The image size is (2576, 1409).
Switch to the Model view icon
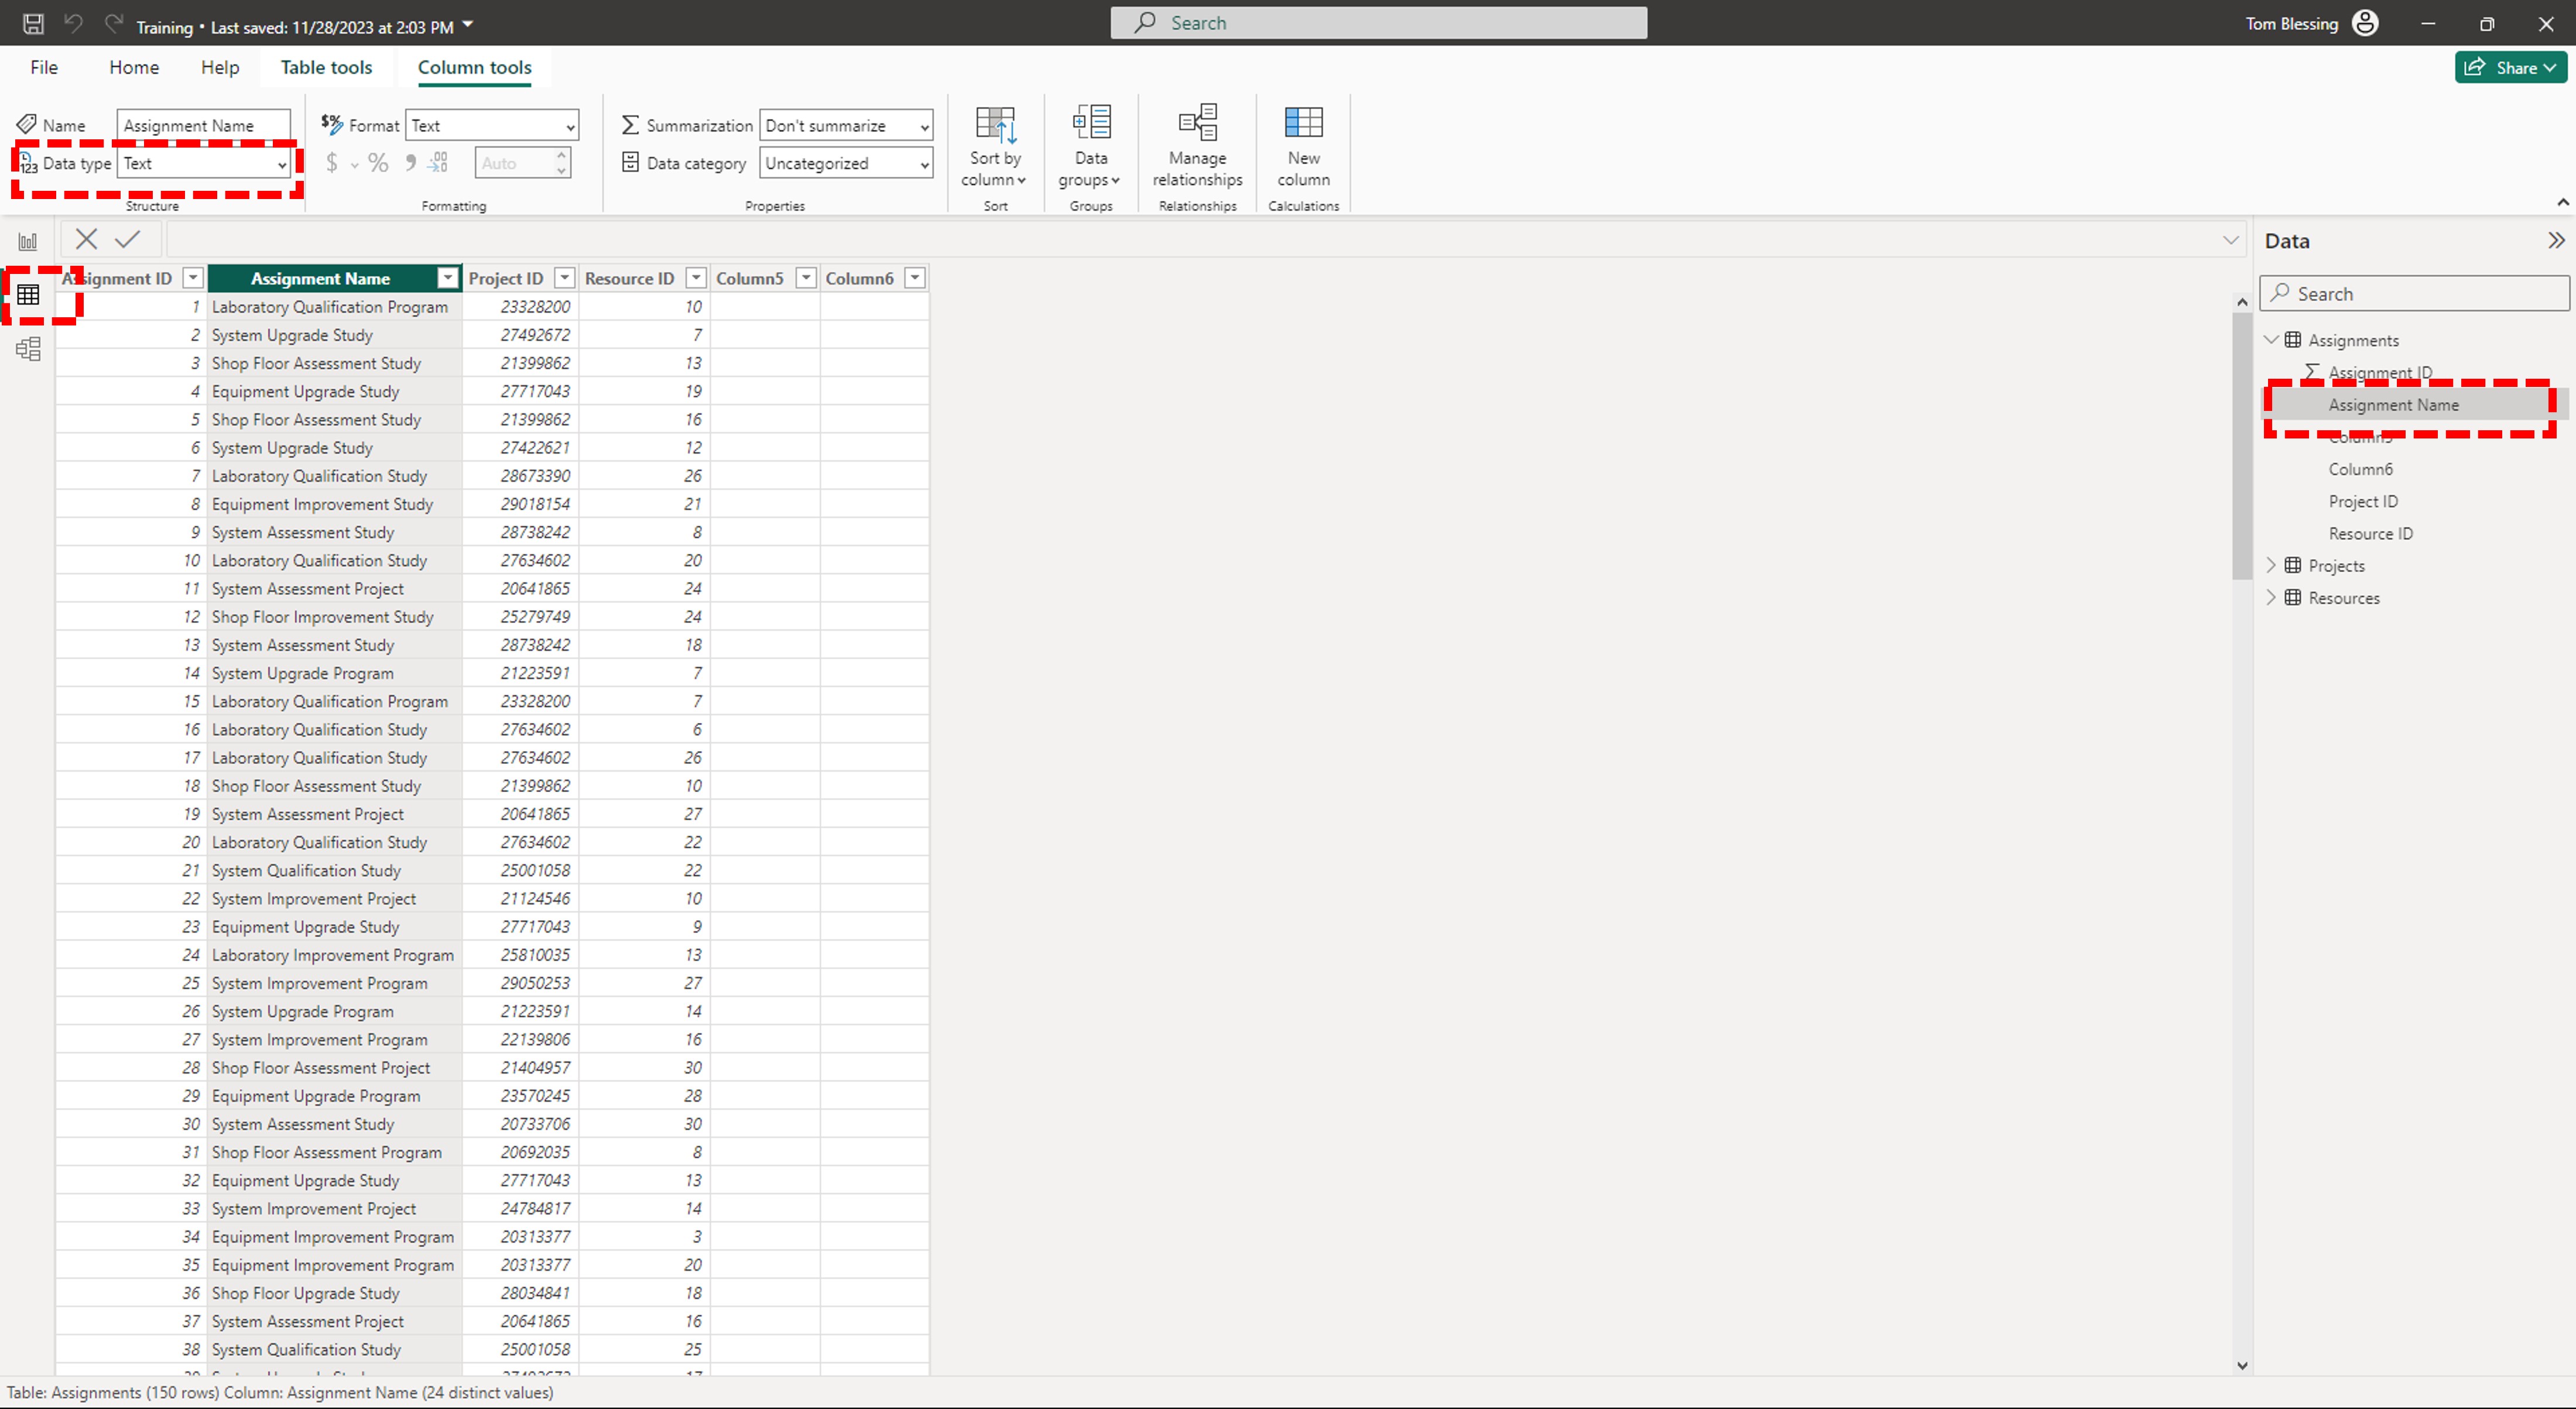tap(28, 349)
